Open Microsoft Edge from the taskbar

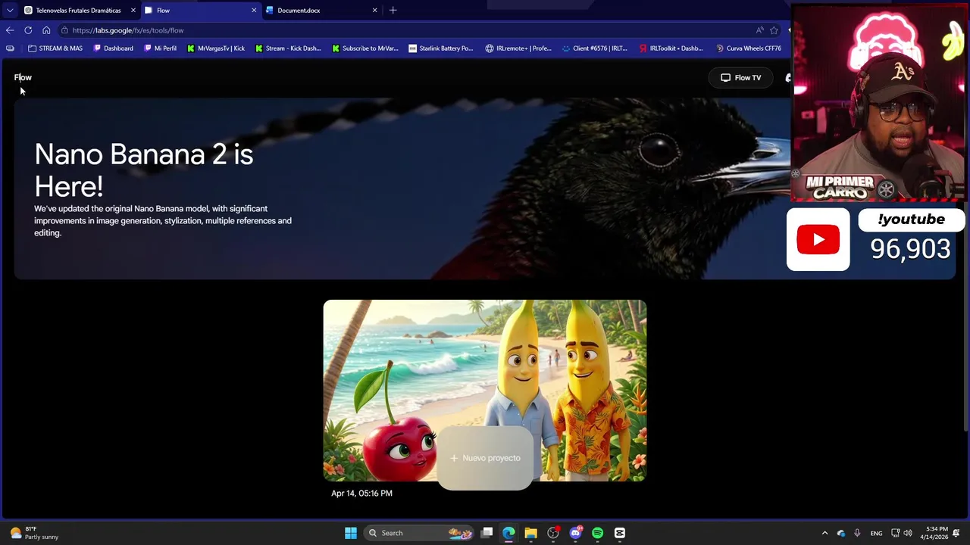pyautogui.click(x=508, y=533)
